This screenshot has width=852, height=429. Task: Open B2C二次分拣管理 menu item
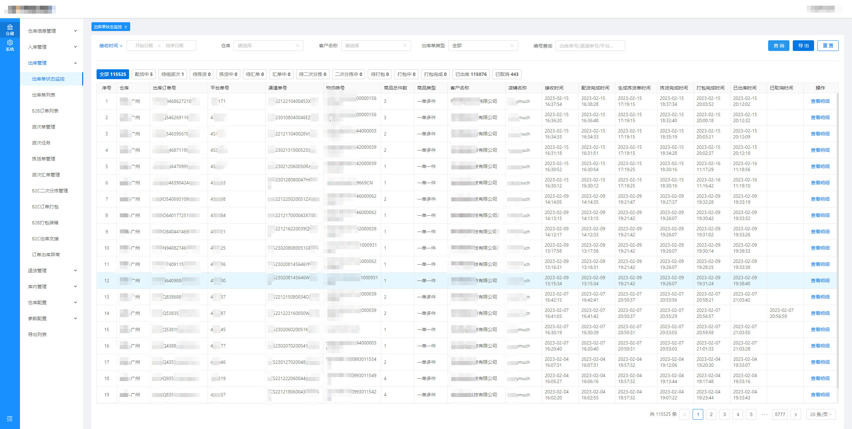[52, 191]
